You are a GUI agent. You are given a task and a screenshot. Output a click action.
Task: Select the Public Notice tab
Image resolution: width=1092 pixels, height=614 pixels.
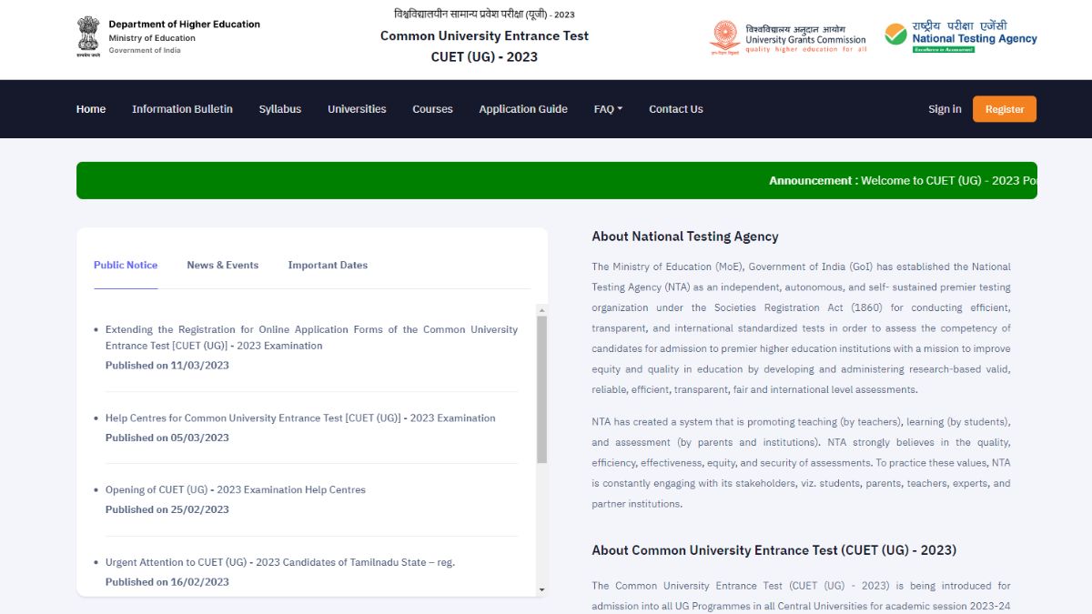(126, 265)
